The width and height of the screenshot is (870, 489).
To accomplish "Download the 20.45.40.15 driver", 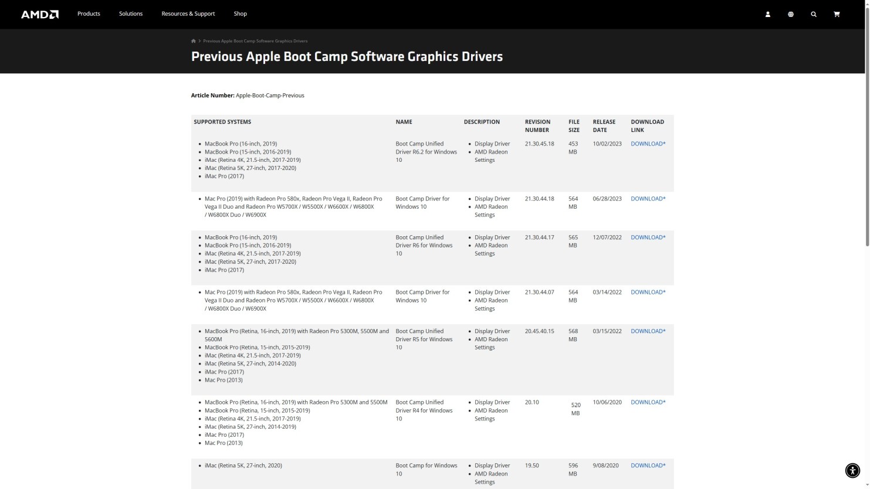I will (x=648, y=331).
